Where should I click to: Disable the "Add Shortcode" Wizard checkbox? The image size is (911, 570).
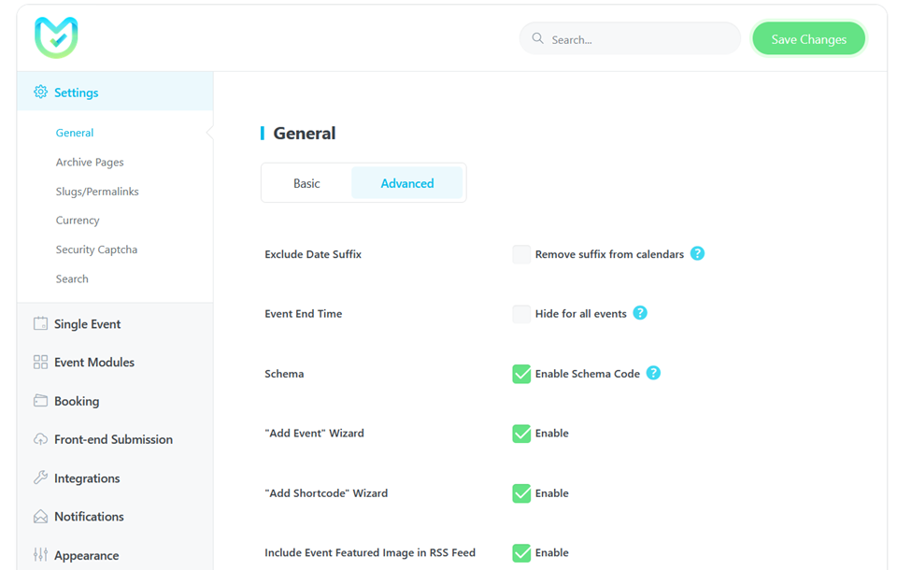(521, 493)
